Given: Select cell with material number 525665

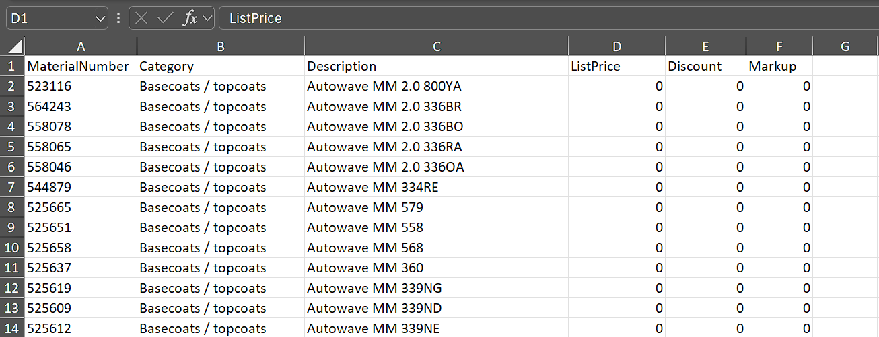Looking at the screenshot, I should click(81, 207).
